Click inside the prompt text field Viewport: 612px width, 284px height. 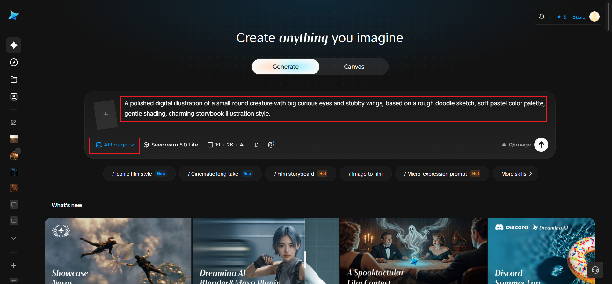[x=334, y=109]
